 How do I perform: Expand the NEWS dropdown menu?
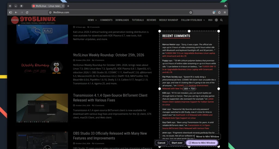click(92, 20)
